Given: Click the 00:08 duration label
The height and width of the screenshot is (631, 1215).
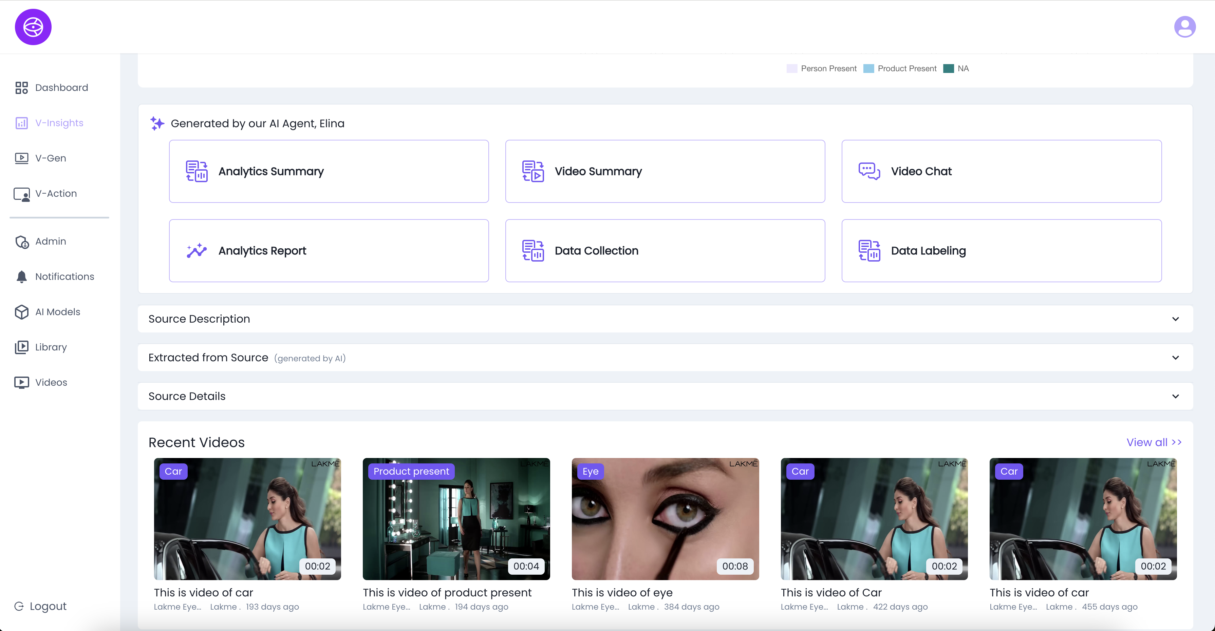Looking at the screenshot, I should (735, 567).
